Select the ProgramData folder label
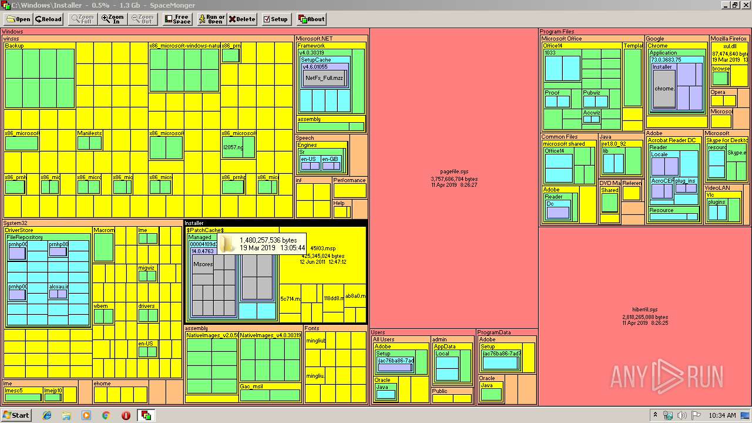The image size is (752, 423). click(x=494, y=333)
